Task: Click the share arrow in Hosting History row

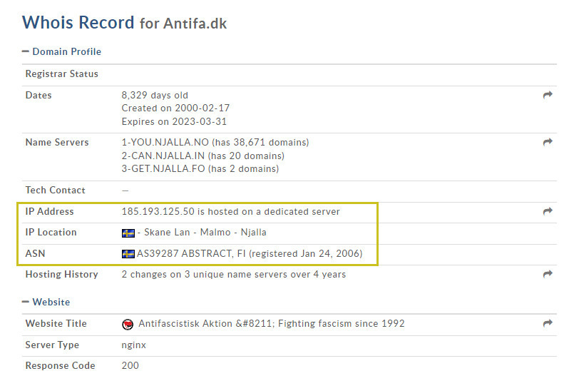Action: coord(548,274)
